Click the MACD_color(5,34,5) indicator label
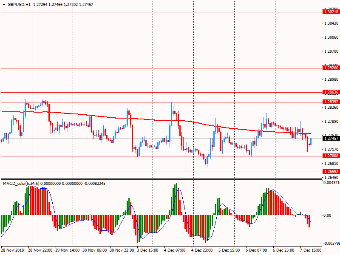The width and height of the screenshot is (340, 255). [x=21, y=183]
